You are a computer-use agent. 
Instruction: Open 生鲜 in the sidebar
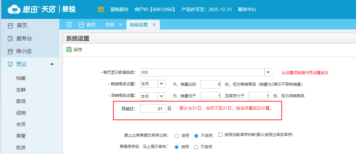pos(21,90)
